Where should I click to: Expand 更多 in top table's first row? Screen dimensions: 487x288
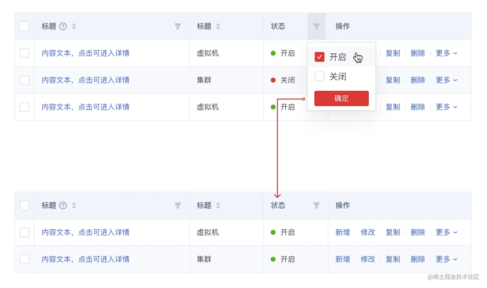pos(446,53)
